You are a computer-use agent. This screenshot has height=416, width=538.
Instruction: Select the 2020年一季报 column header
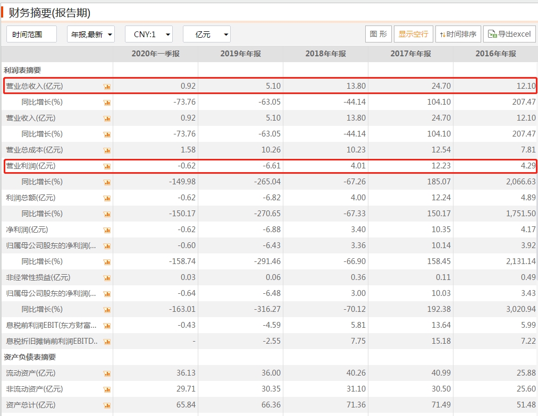[x=155, y=54]
